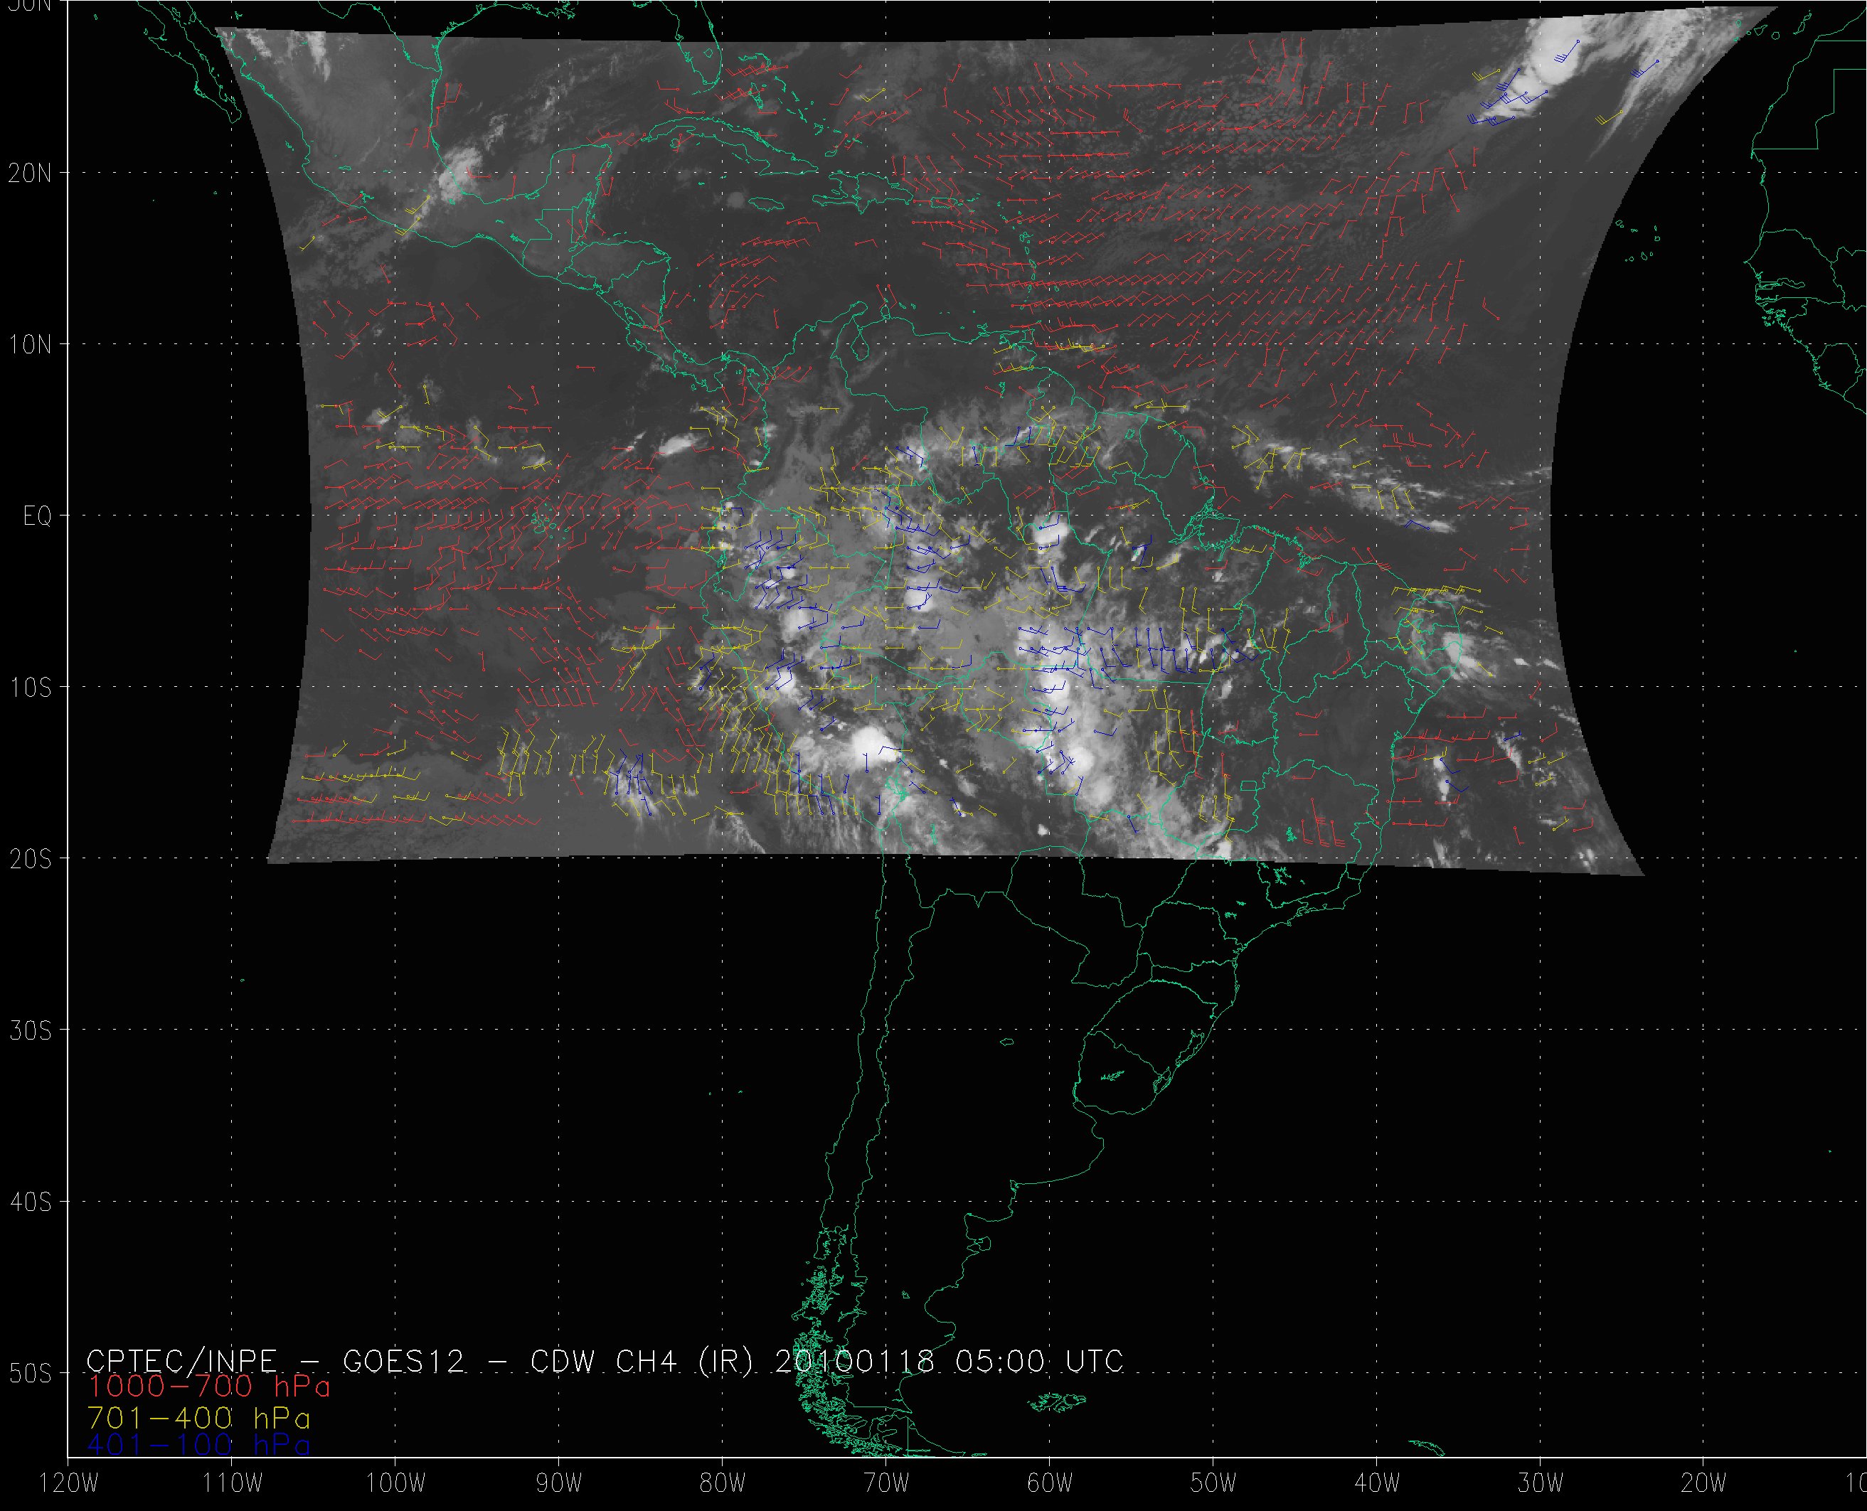Click the 10N latitude axis label
This screenshot has width=1867, height=1511.
point(30,345)
